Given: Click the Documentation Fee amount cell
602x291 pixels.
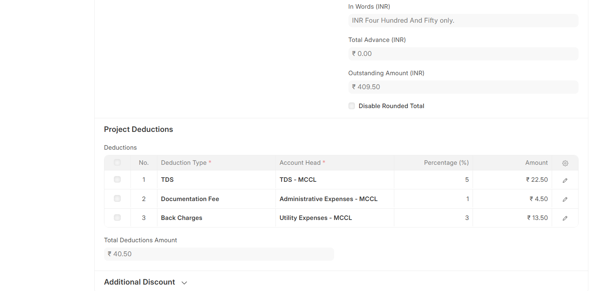Looking at the screenshot, I should point(512,199).
